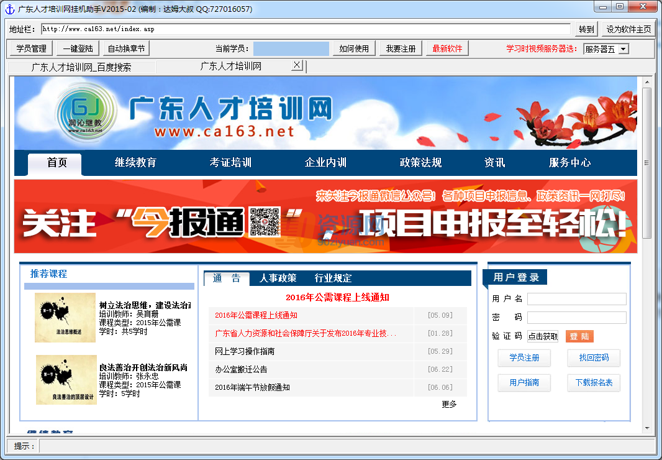Click the 转到 button

pos(586,29)
